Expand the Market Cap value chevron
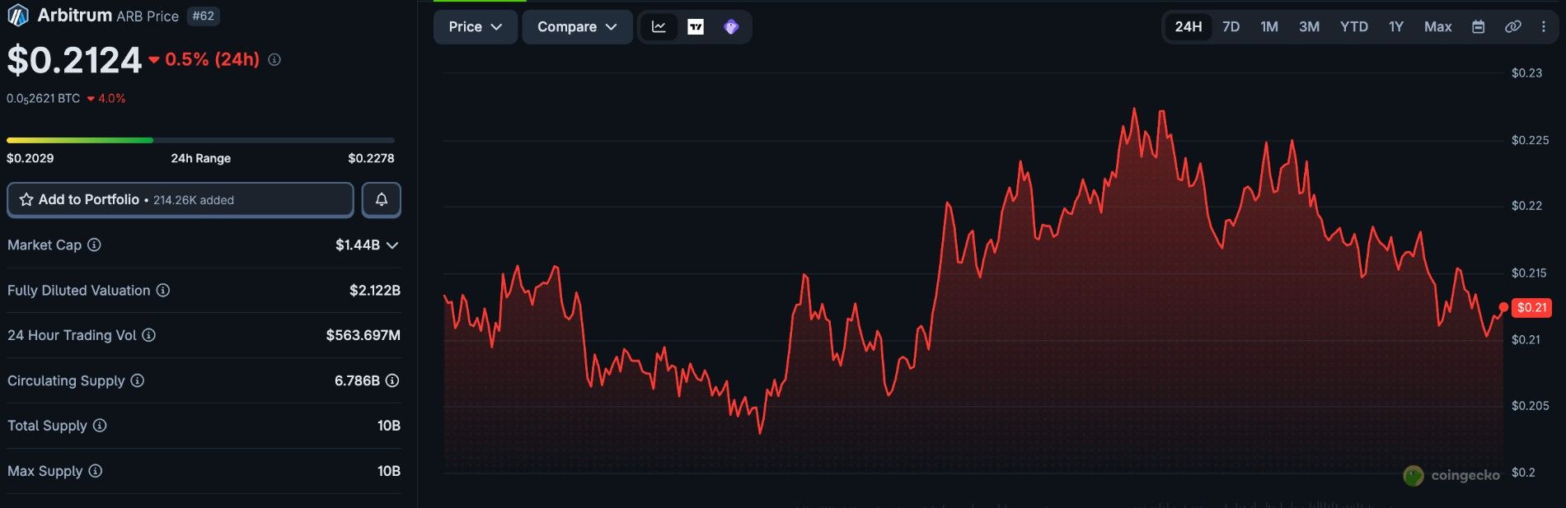 392,245
